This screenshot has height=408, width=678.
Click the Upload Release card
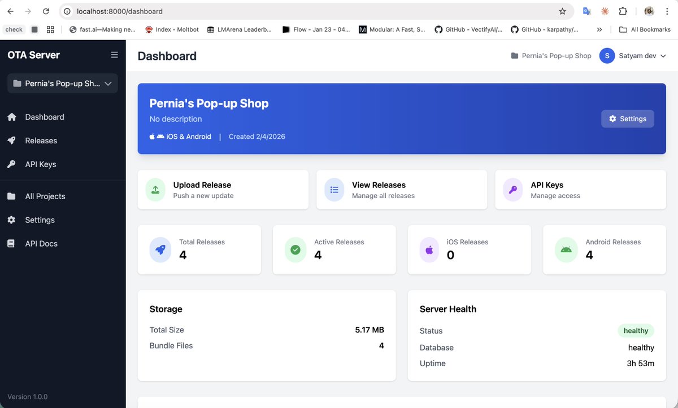(223, 190)
